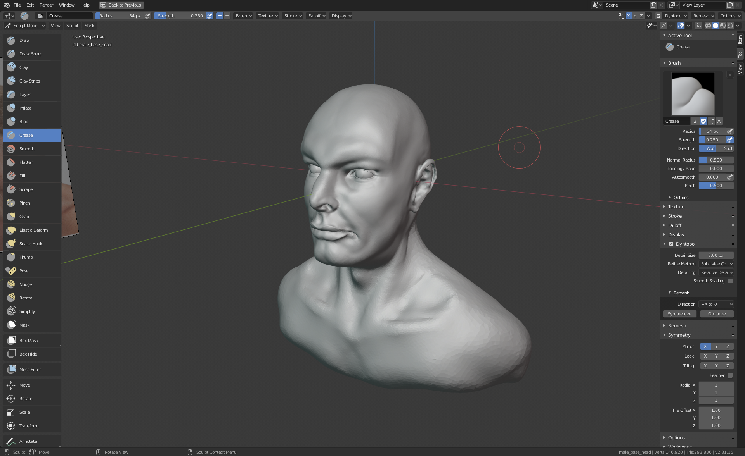This screenshot has height=456, width=745.
Task: Expand the Texture panel
Action: (676, 207)
